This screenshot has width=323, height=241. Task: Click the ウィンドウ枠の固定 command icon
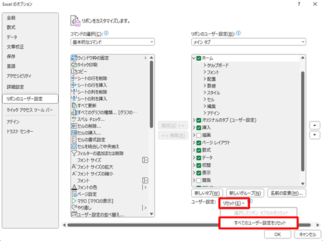[x=74, y=58]
